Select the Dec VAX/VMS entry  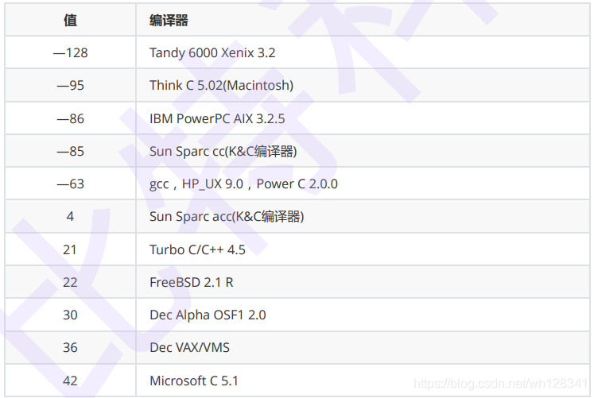point(189,347)
